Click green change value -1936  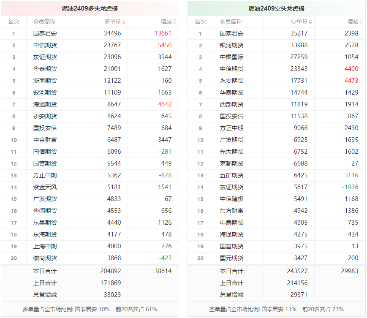(350, 187)
